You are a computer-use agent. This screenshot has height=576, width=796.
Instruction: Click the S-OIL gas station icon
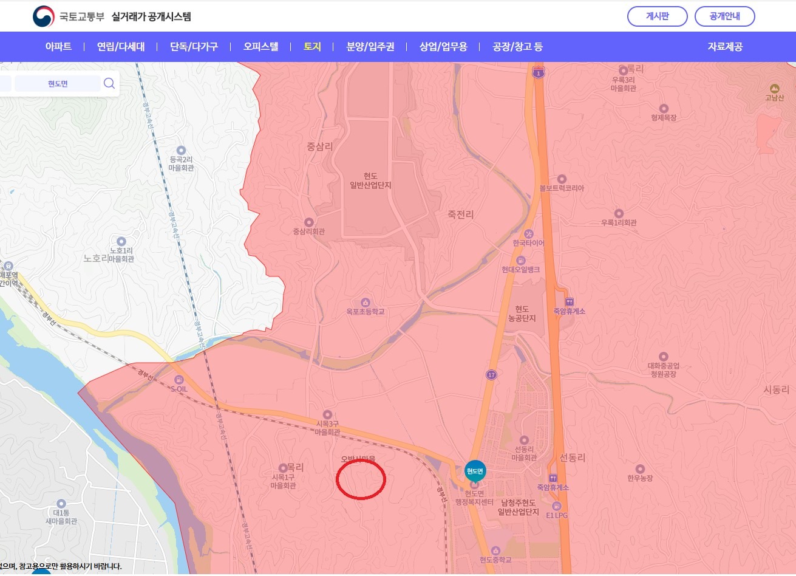(x=179, y=380)
